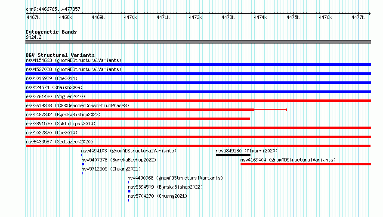Select the nsv5407378 (ByrskaBishop2022) label

pos(119,160)
